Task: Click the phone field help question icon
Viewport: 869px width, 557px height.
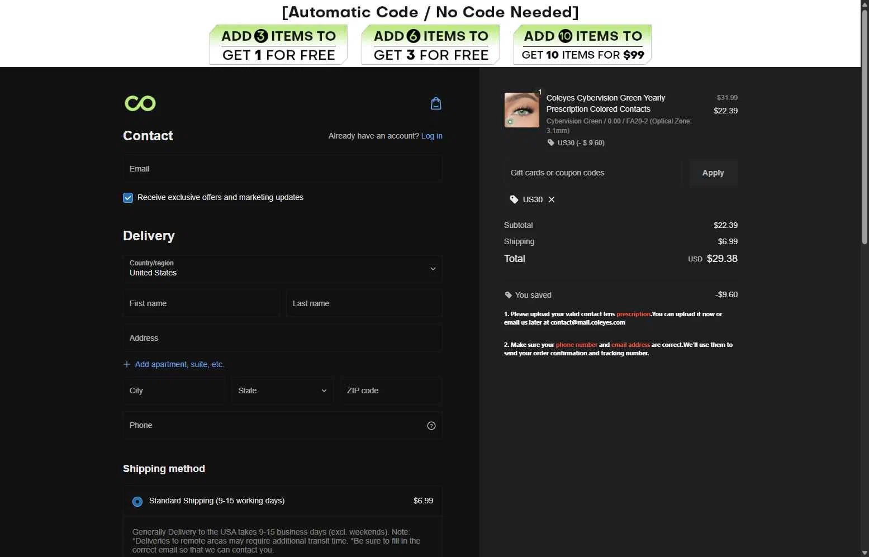Action: click(431, 426)
